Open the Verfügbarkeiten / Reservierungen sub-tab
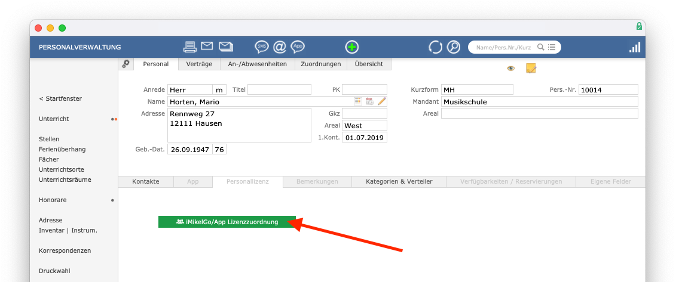Viewport: 679px width, 282px height. 511,182
